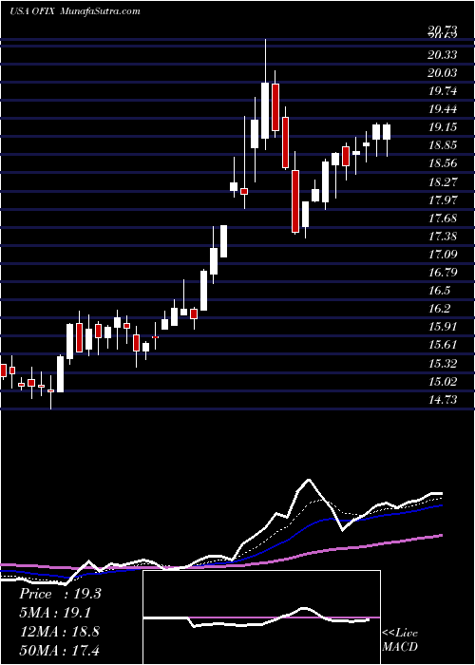Select the 15.61 axis value
475x665 pixels.
coord(443,345)
